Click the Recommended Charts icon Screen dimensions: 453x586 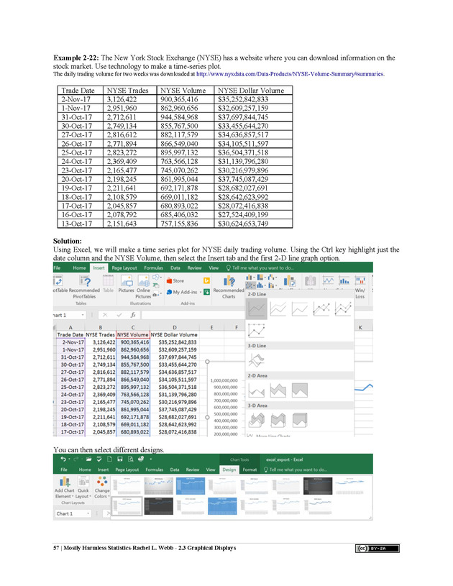229,280
